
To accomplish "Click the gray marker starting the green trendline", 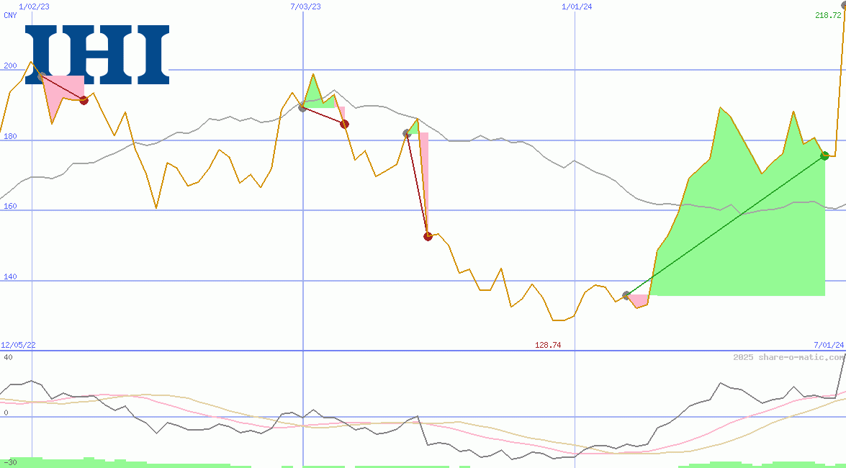I will pos(626,294).
